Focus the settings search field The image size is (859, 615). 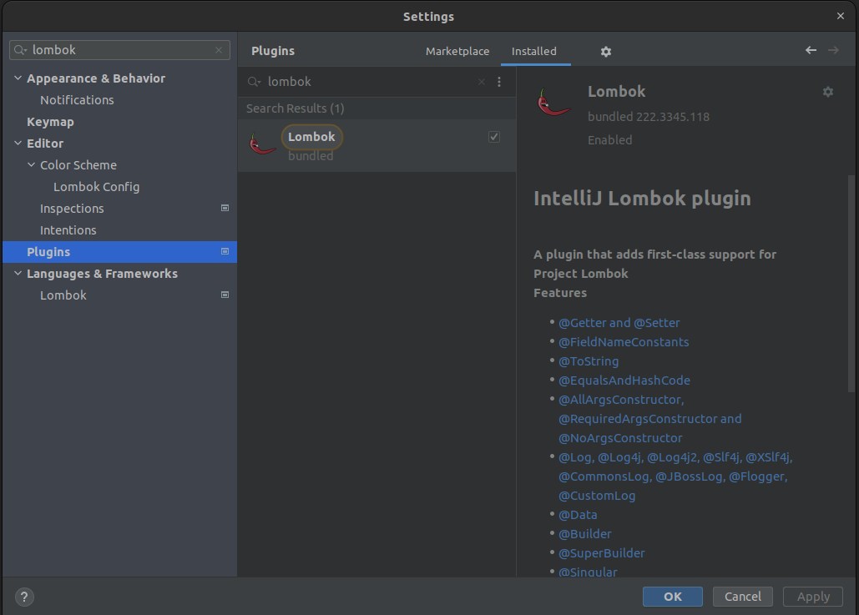[119, 50]
